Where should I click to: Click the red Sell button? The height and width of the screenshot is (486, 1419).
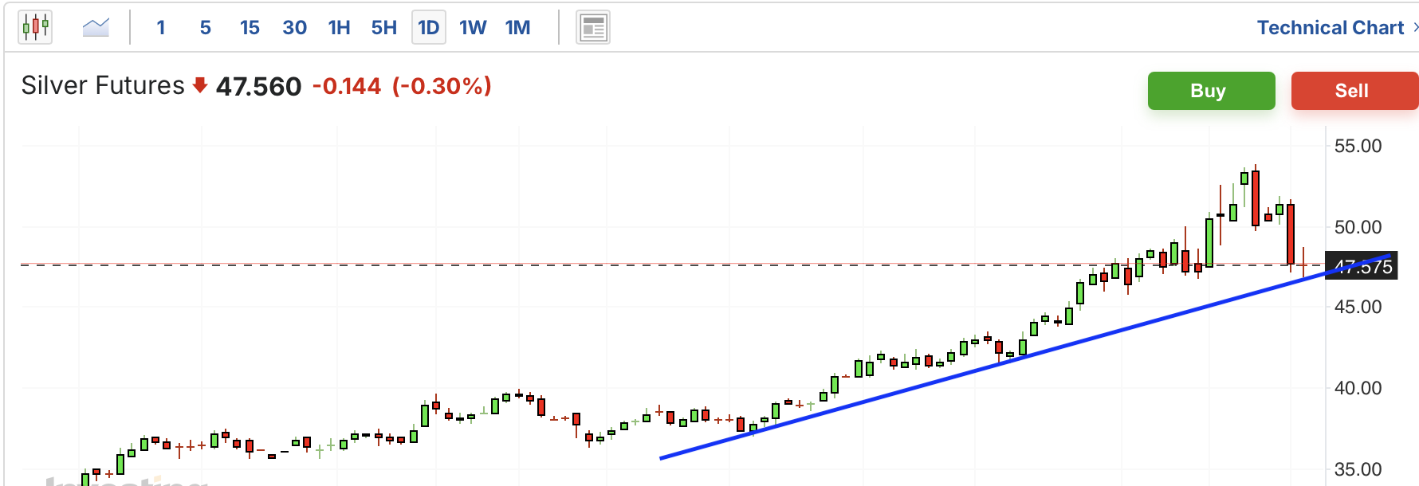click(1354, 91)
